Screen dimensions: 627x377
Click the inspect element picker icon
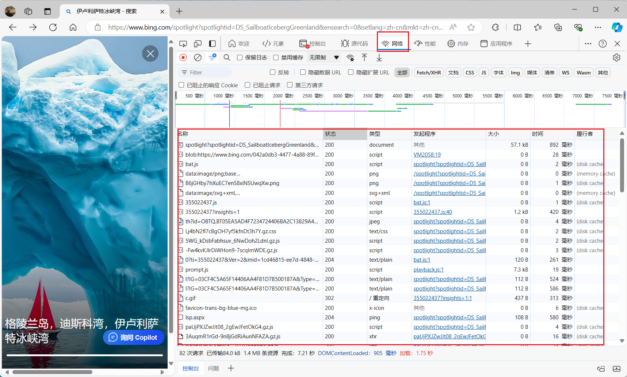[x=183, y=44]
